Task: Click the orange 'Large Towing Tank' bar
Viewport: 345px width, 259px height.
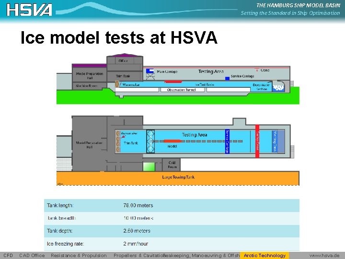Action: (178, 178)
